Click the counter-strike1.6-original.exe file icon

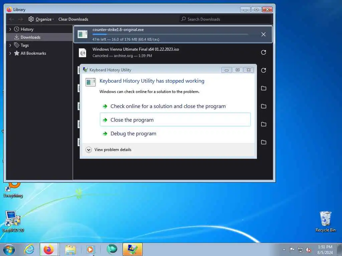[x=82, y=34]
